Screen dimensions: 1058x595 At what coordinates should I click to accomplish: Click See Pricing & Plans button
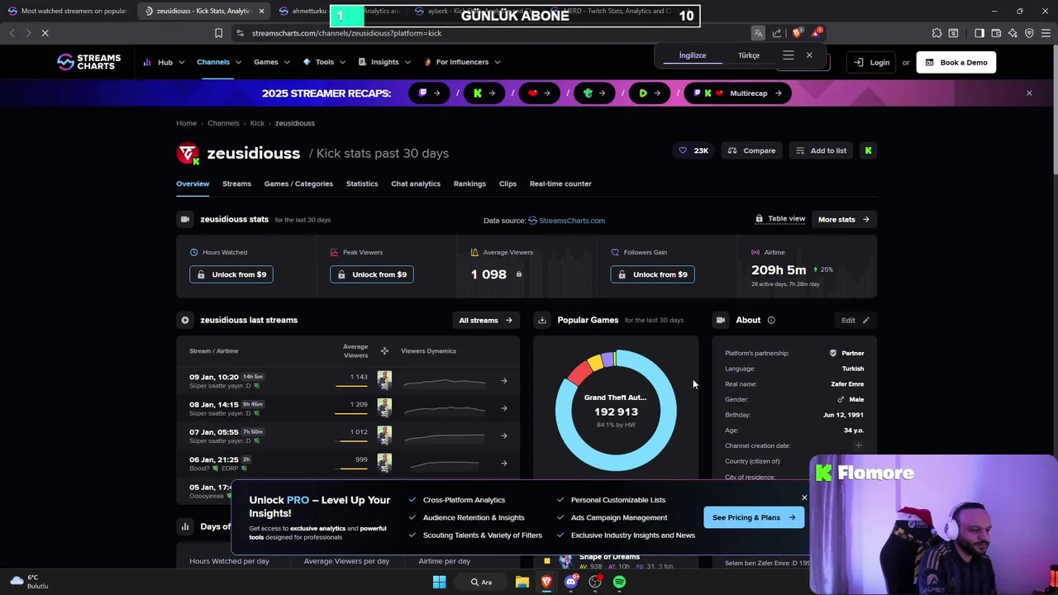pos(754,517)
